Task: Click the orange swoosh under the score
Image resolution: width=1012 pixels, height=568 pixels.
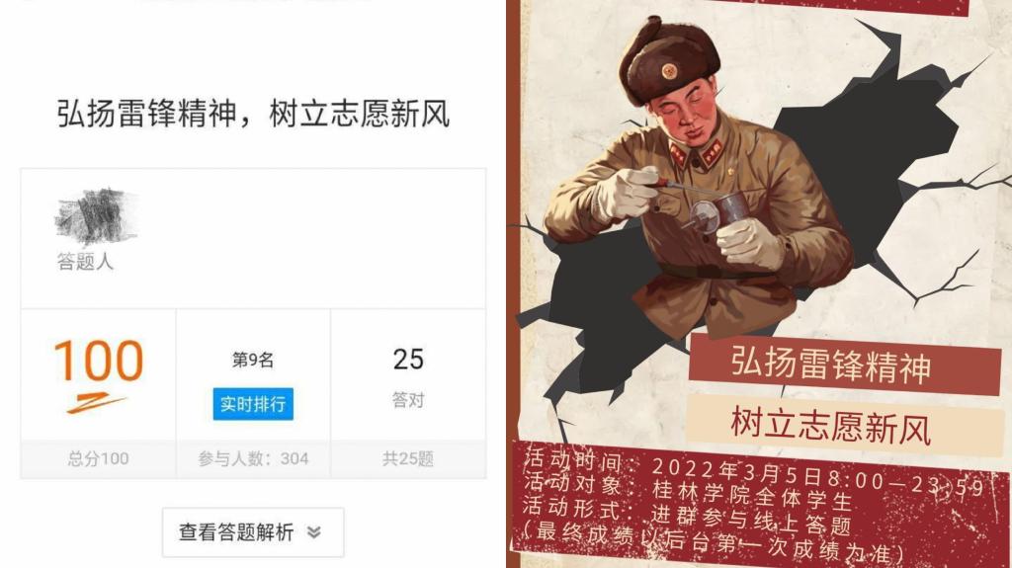Action: coord(97,403)
